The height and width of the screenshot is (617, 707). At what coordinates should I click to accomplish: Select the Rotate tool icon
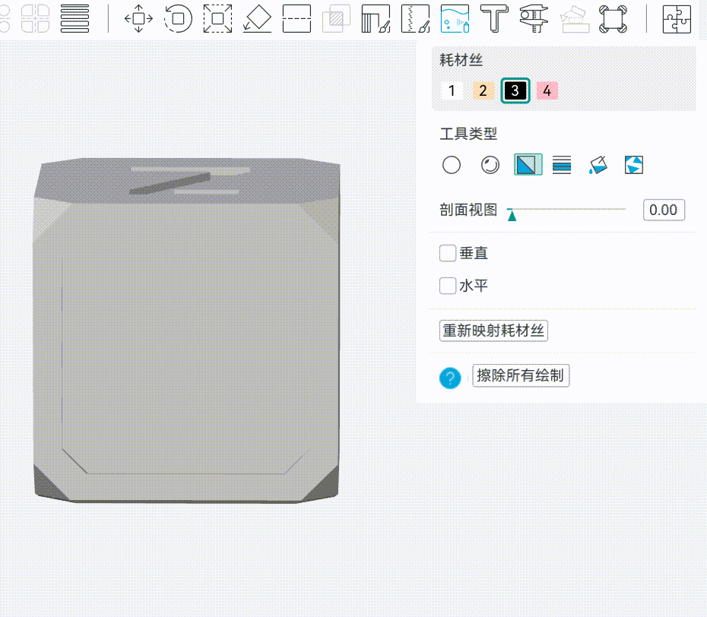click(178, 18)
